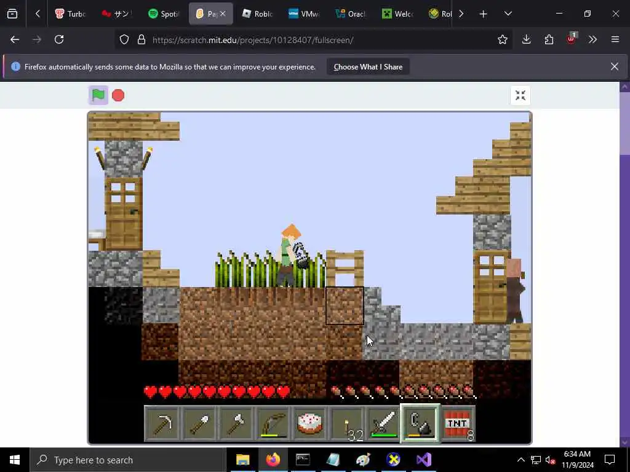The image size is (630, 472).
Task: Select the sword in the hotbar
Action: pyautogui.click(x=383, y=423)
